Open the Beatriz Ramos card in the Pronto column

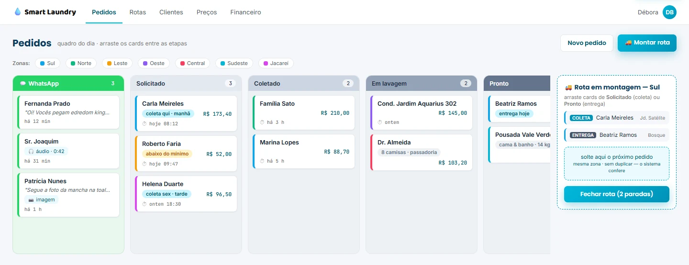519,109
